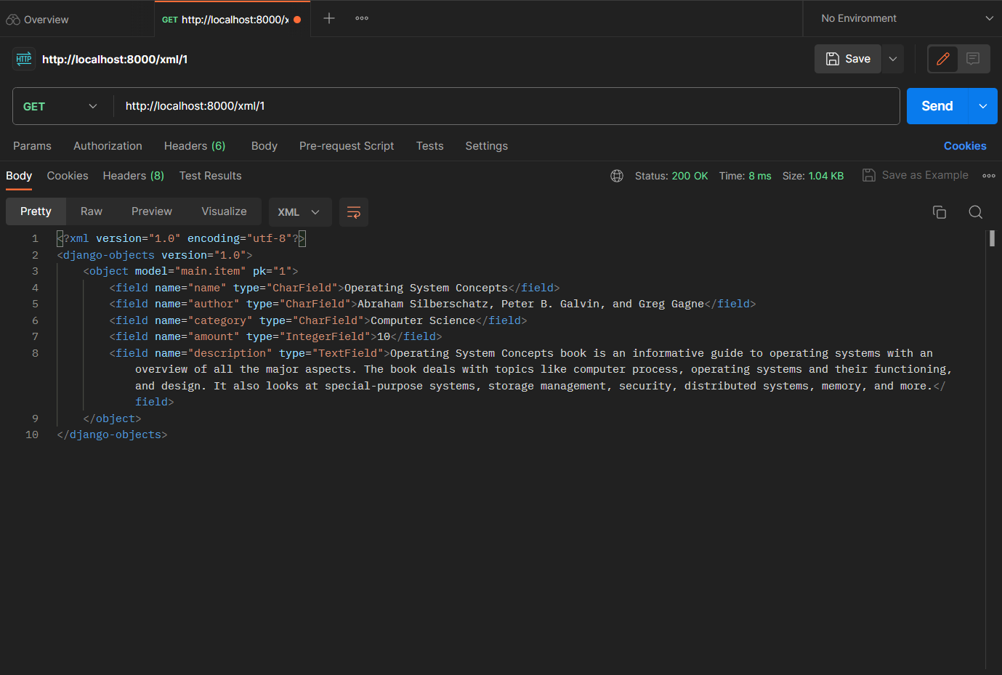Click line number 3 in response
The width and height of the screenshot is (1002, 675).
click(x=35, y=271)
